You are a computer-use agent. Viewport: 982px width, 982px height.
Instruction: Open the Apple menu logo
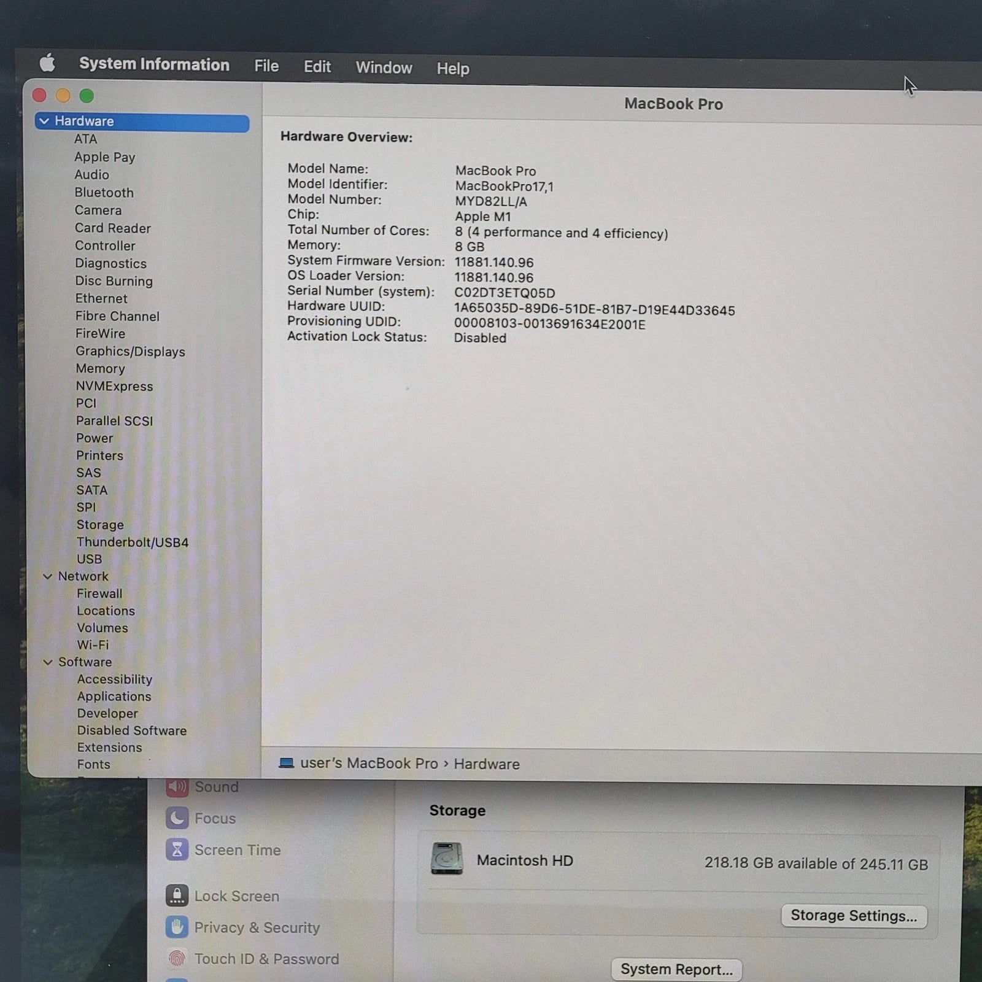tap(47, 63)
